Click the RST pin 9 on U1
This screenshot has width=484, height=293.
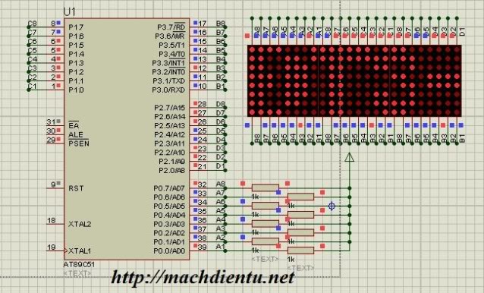tap(55, 187)
